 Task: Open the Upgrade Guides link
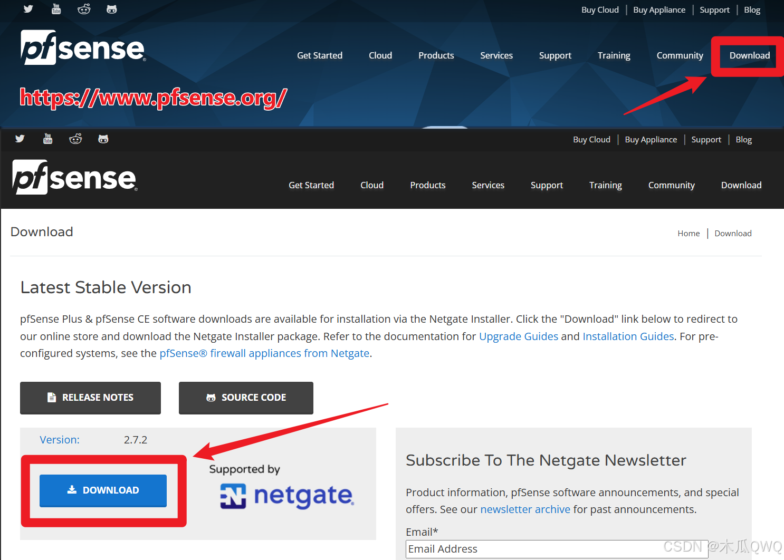point(519,336)
